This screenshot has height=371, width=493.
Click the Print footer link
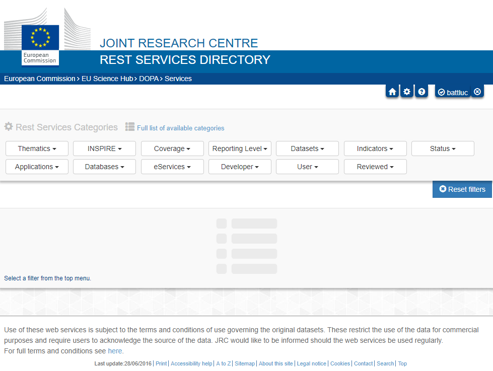(x=161, y=363)
